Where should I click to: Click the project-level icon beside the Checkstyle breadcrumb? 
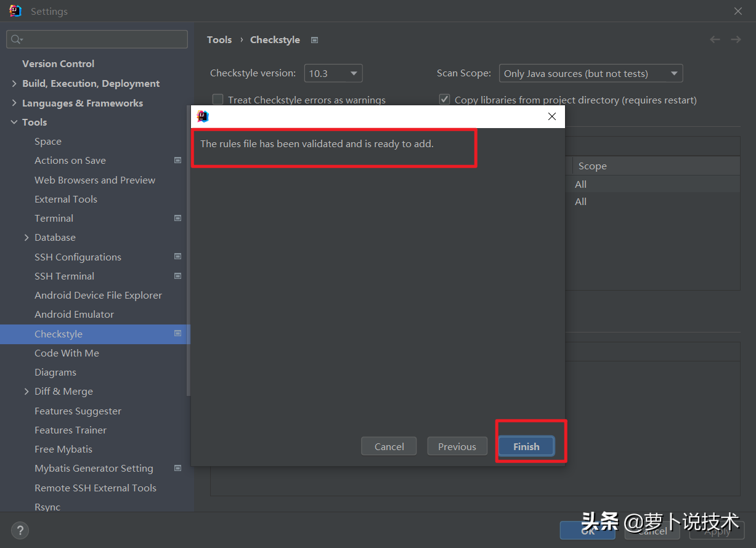click(315, 40)
